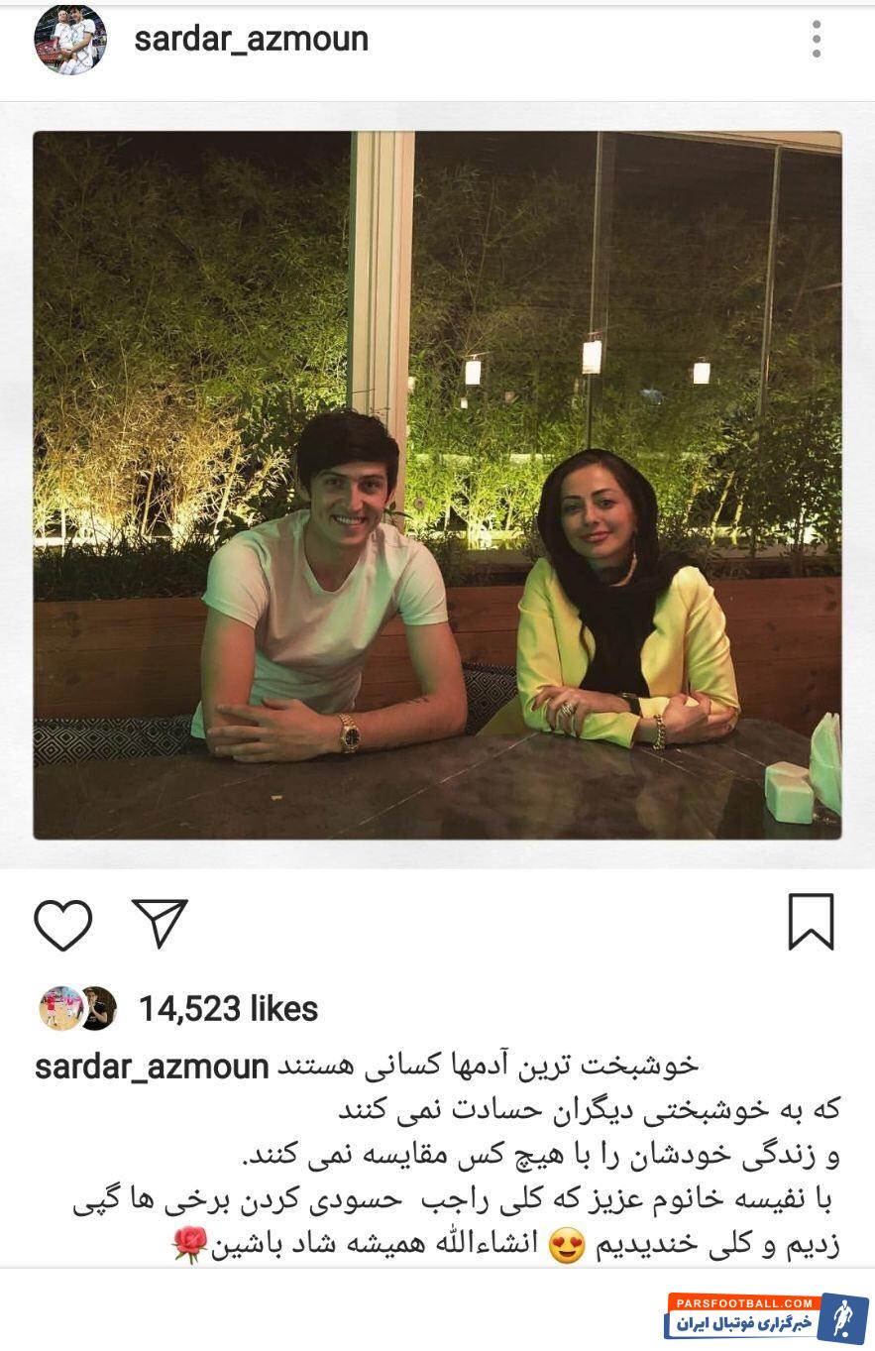Open the sardar_azmoun username in the caption
This screenshot has height=1351, width=875.
(x=152, y=1068)
